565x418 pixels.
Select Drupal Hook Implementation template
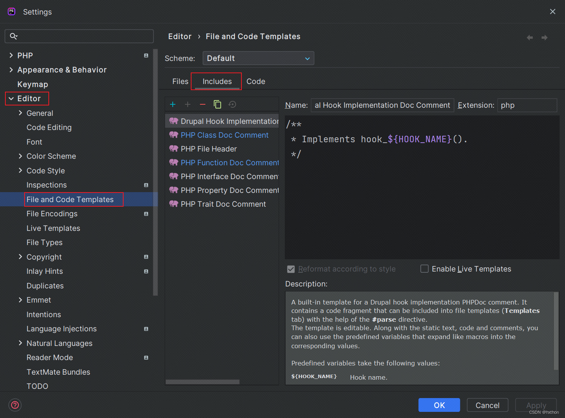click(x=222, y=121)
